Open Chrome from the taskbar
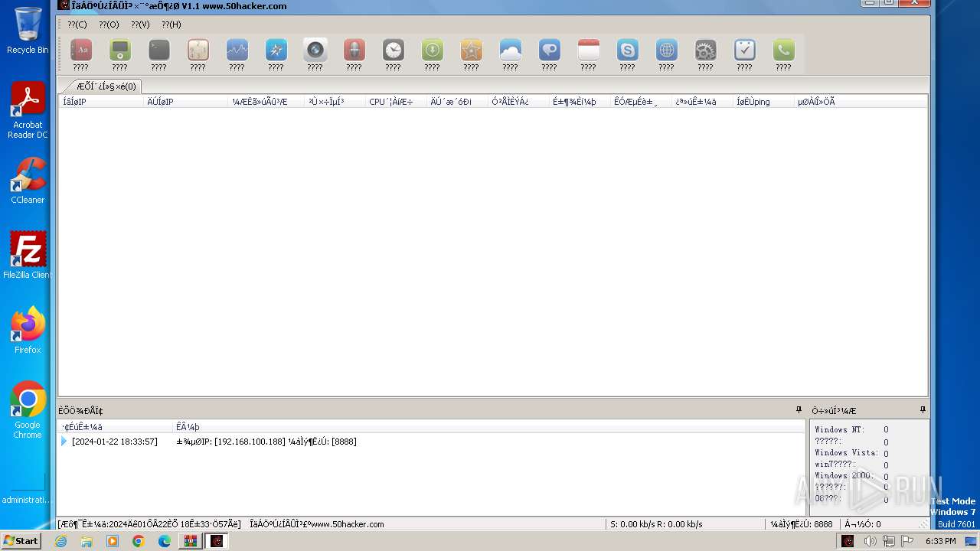 pos(139,541)
